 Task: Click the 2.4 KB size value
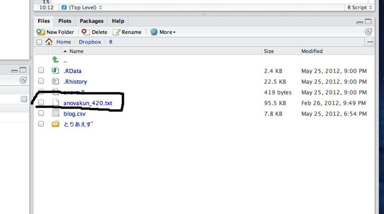pyautogui.click(x=273, y=71)
